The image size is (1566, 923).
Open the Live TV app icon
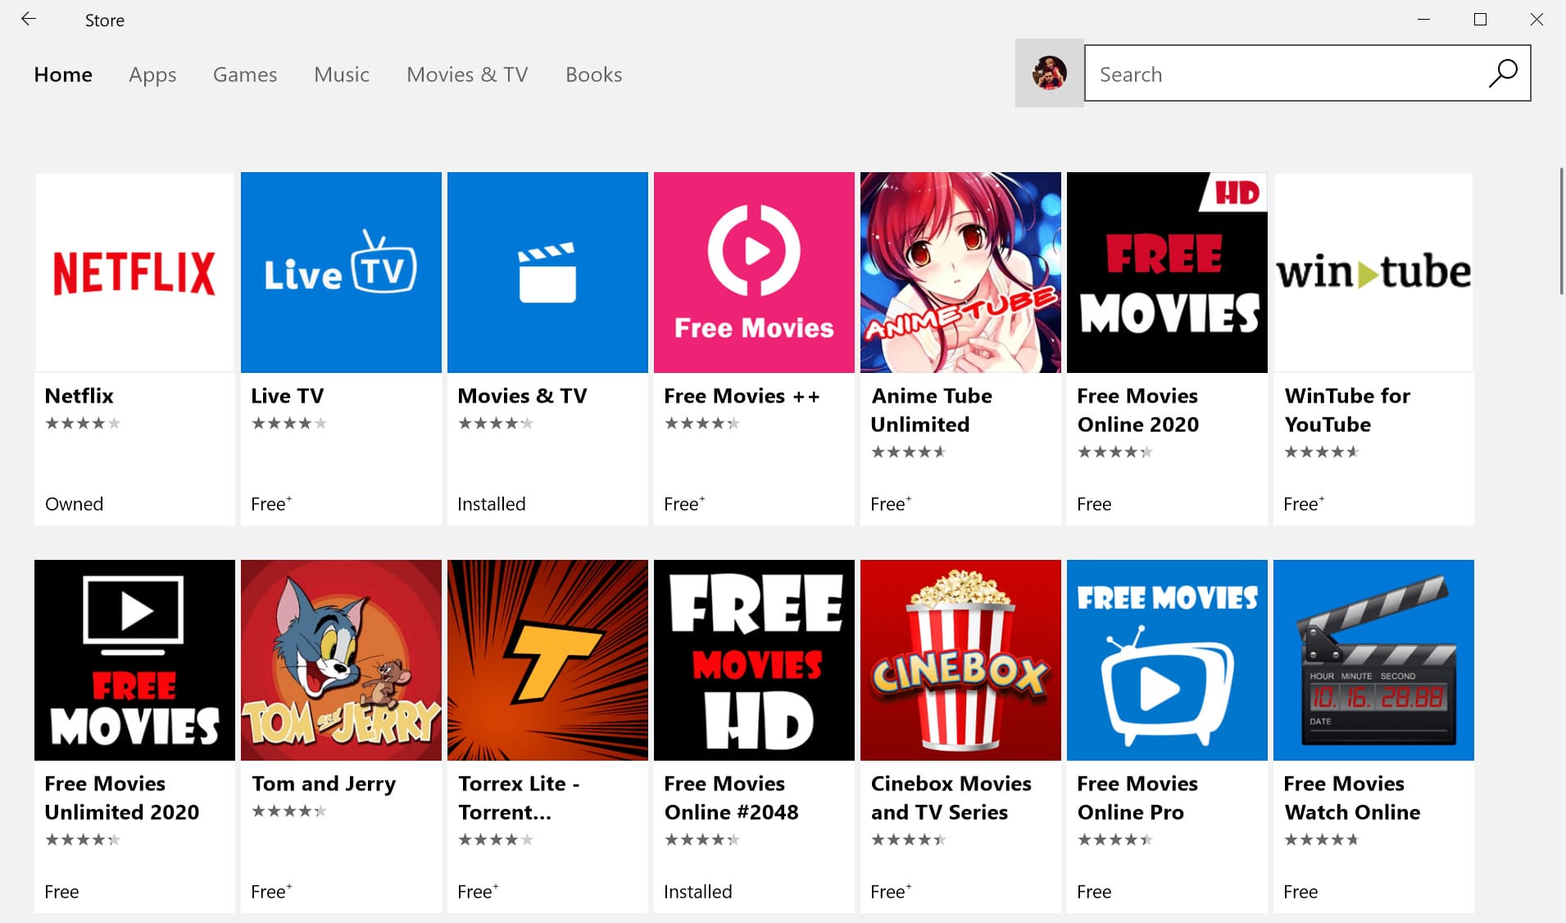[x=341, y=272]
